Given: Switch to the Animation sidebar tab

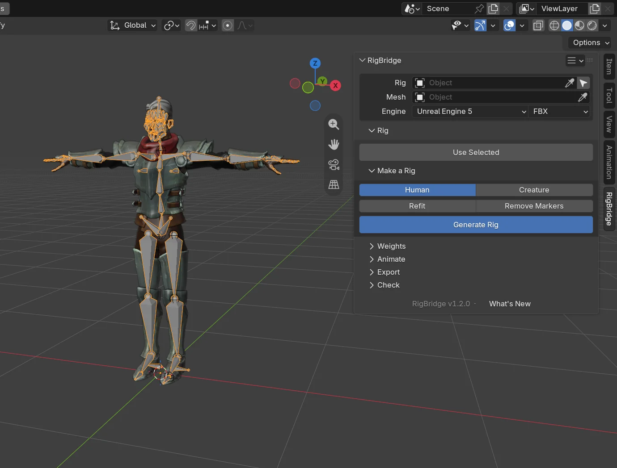Looking at the screenshot, I should [x=609, y=162].
